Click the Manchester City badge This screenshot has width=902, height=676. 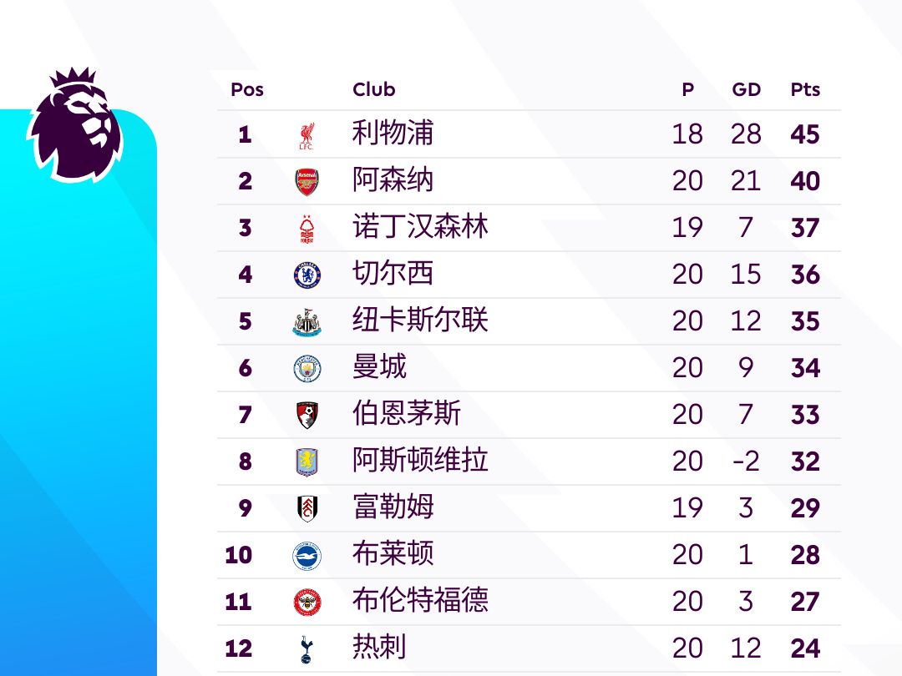[307, 369]
